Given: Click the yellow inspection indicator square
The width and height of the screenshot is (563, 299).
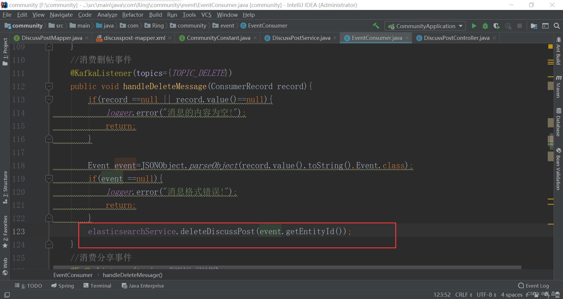Looking at the screenshot, I should click(x=550, y=46).
